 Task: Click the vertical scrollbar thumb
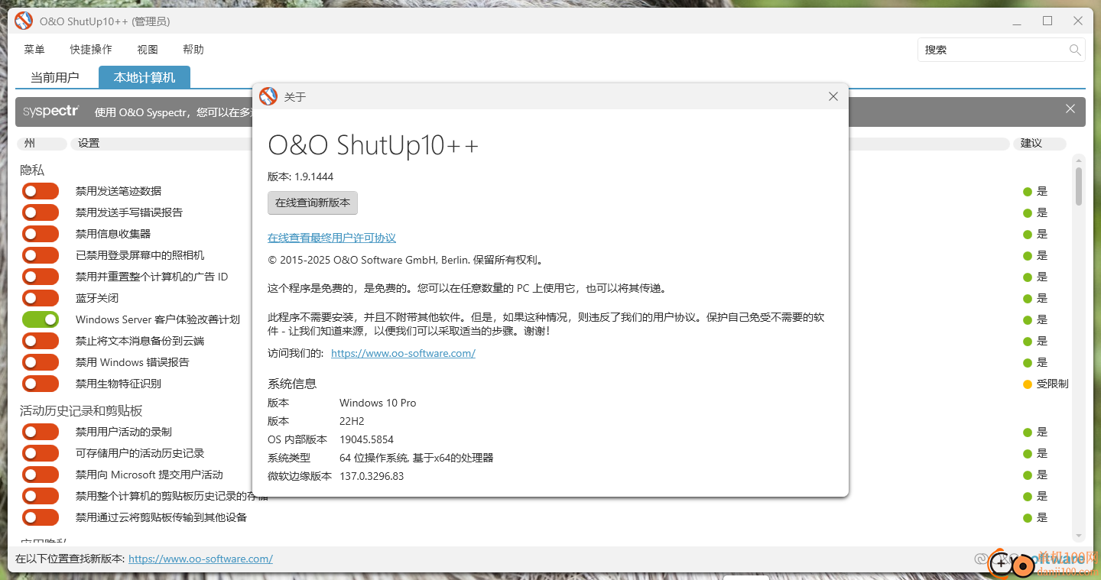click(x=1079, y=186)
